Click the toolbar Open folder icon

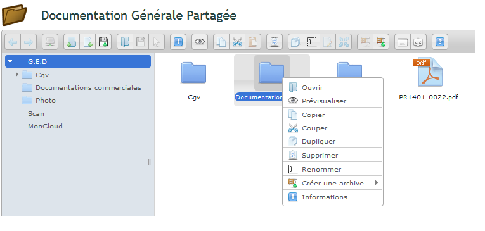(x=125, y=42)
